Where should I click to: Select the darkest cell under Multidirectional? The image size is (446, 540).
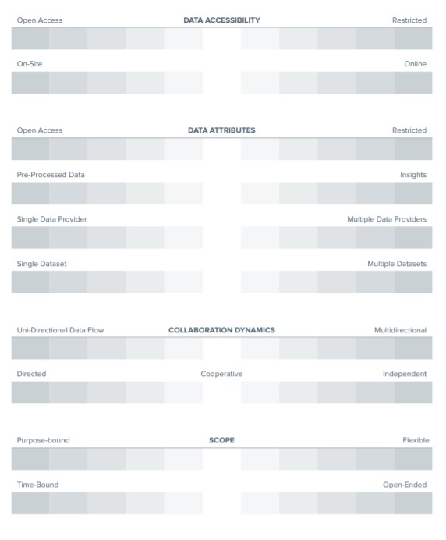pos(413,348)
